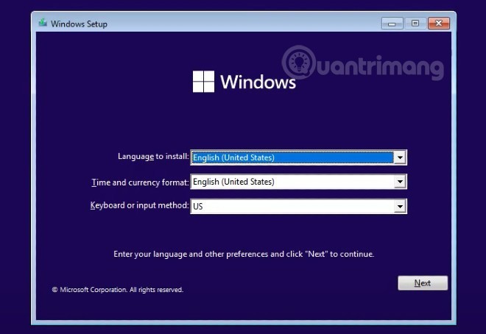Click the Time and currency format value field
This screenshot has width=486, height=334.
click(292, 182)
